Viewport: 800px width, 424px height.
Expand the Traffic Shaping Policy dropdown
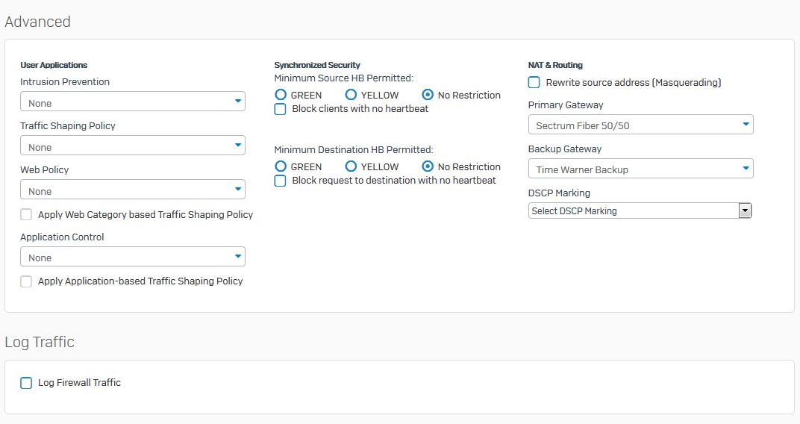click(x=133, y=146)
